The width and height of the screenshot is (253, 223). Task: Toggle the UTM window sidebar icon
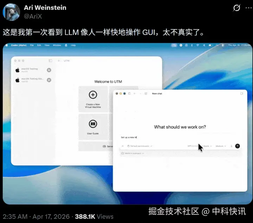pos(50,61)
